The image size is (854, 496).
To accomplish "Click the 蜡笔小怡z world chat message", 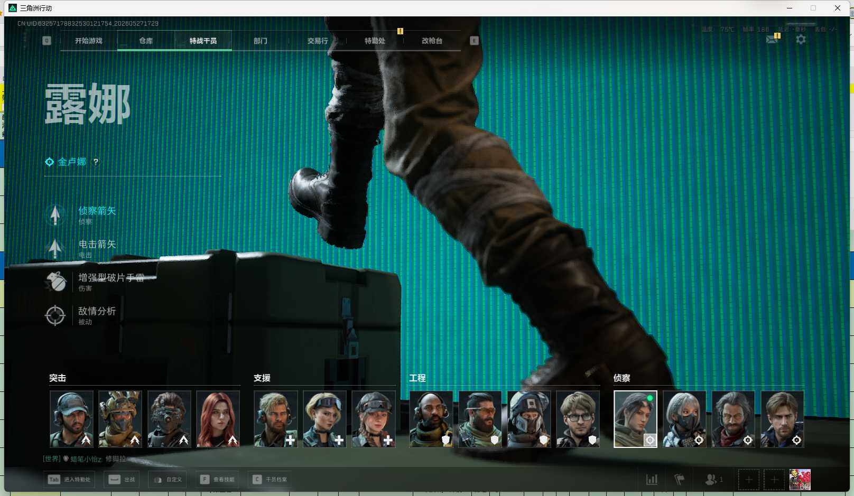I will pos(85,459).
